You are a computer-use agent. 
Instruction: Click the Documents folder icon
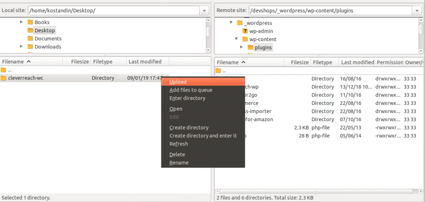pos(30,39)
